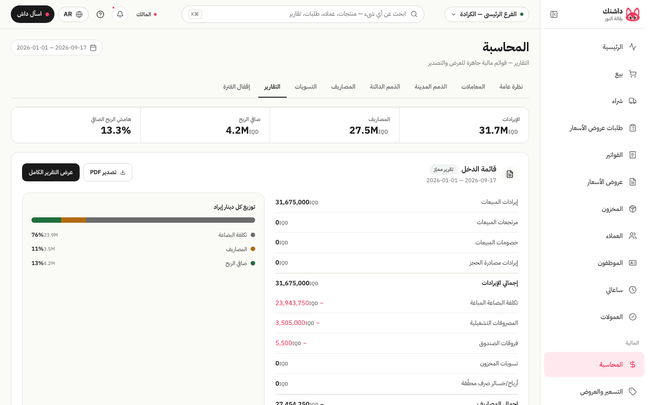Open the الفرع الرئيسي branch dropdown
The height and width of the screenshot is (405, 648).
[487, 14]
